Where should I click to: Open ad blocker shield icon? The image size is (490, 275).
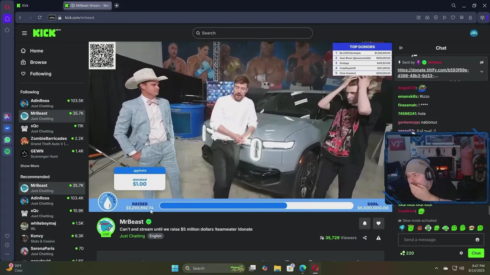tap(436, 18)
